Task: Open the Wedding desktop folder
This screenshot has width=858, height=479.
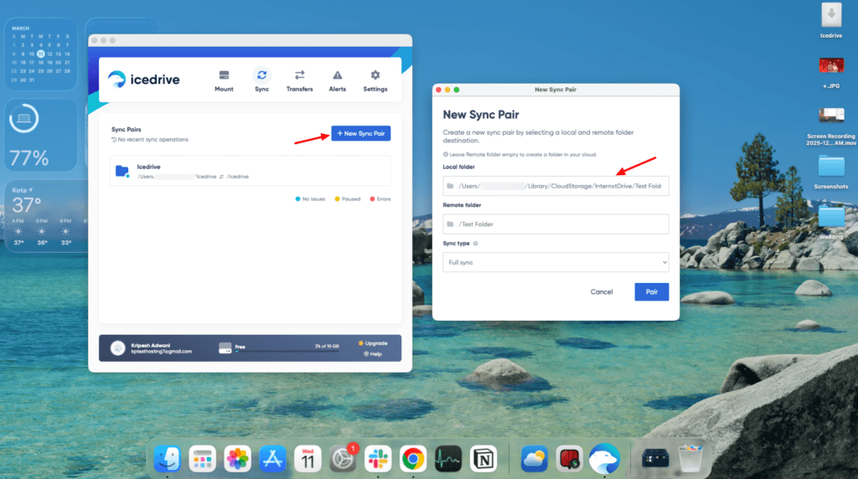Action: (x=831, y=221)
